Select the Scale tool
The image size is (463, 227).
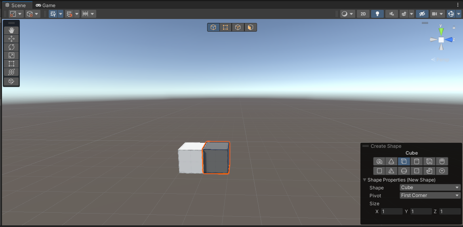pos(11,55)
